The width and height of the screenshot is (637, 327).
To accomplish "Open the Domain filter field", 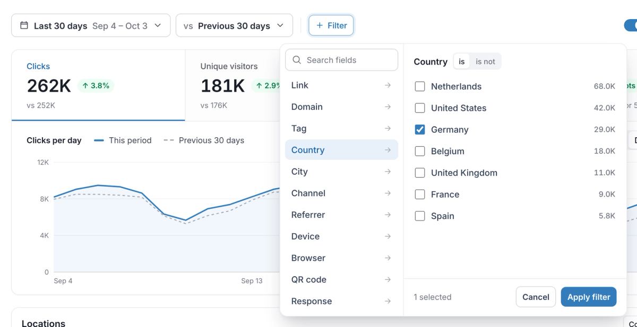I will (x=341, y=107).
